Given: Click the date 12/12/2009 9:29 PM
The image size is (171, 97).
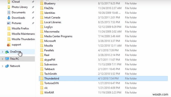Looking at the screenshot, I should coord(109,27).
